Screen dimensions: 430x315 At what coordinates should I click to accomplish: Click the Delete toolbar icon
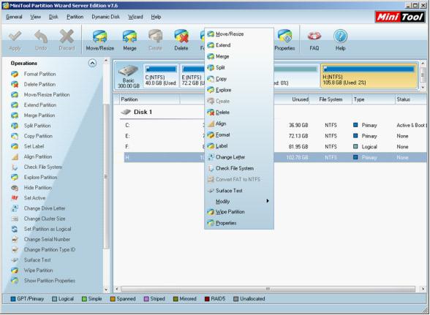[x=181, y=37]
